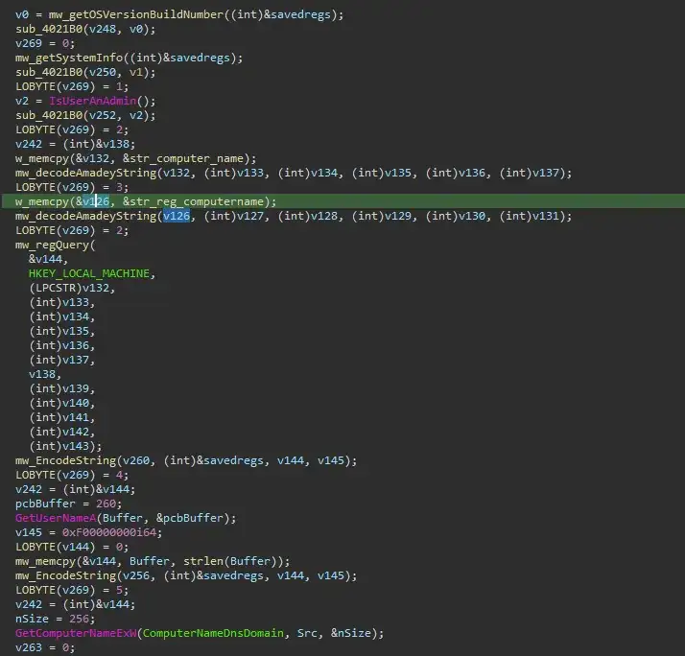685x656 pixels.
Task: Select the HKEY_LOCAL_MACHINE constant
Action: (x=91, y=273)
